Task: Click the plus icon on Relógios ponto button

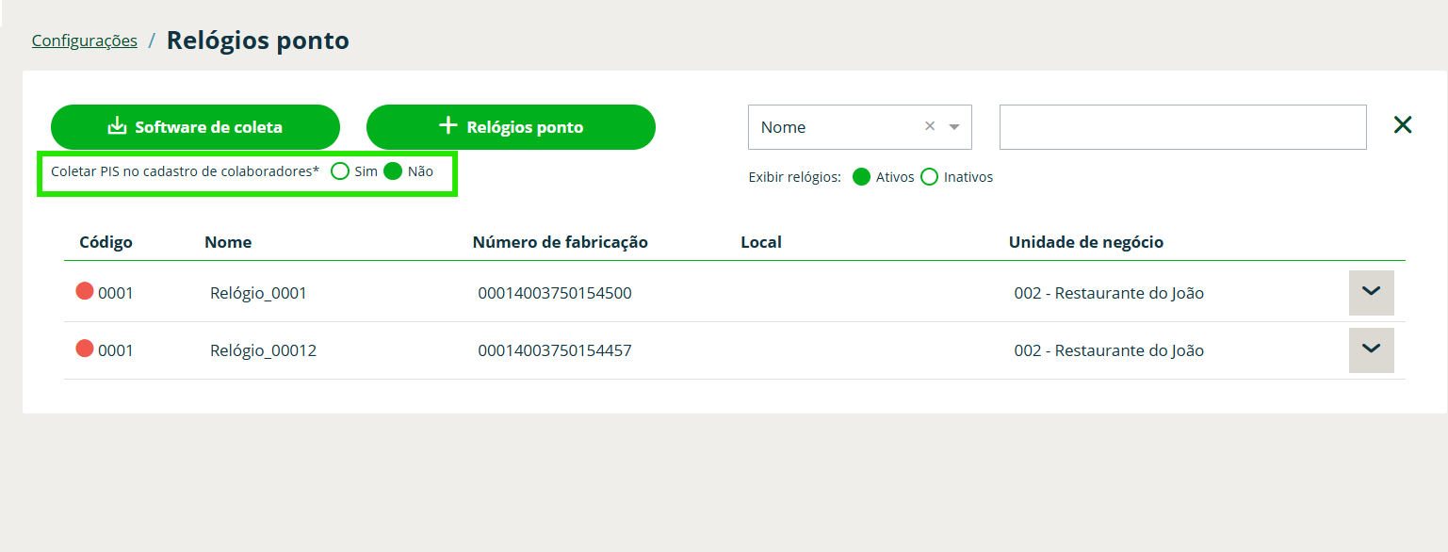Action: pyautogui.click(x=448, y=126)
